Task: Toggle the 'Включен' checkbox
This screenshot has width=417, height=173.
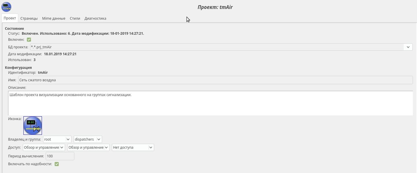Action: pos(29,40)
